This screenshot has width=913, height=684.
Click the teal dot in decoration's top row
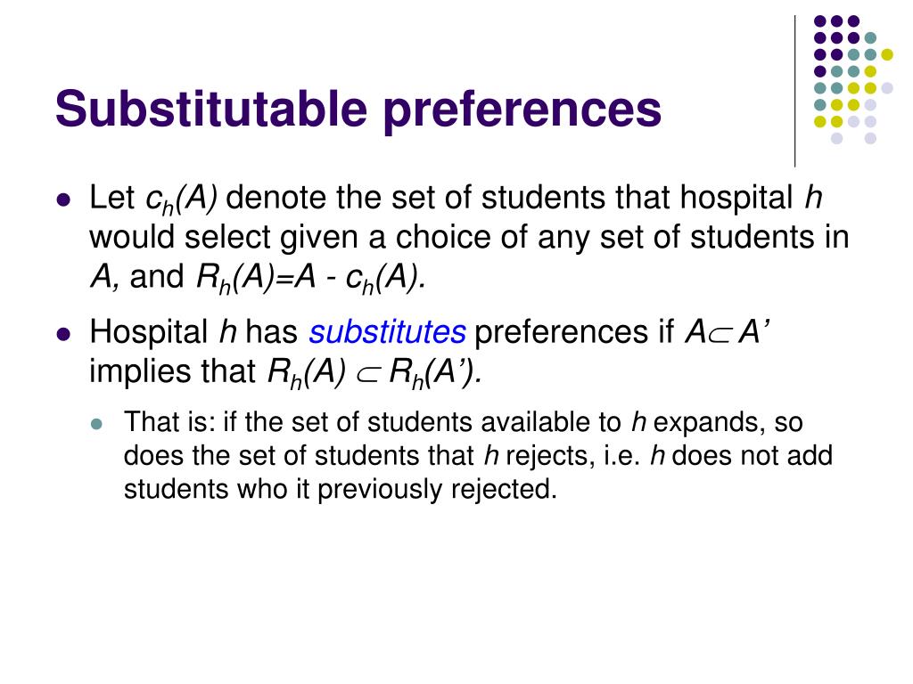pos(870,38)
